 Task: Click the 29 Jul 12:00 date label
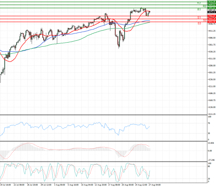pyautogui.click(x=46, y=185)
